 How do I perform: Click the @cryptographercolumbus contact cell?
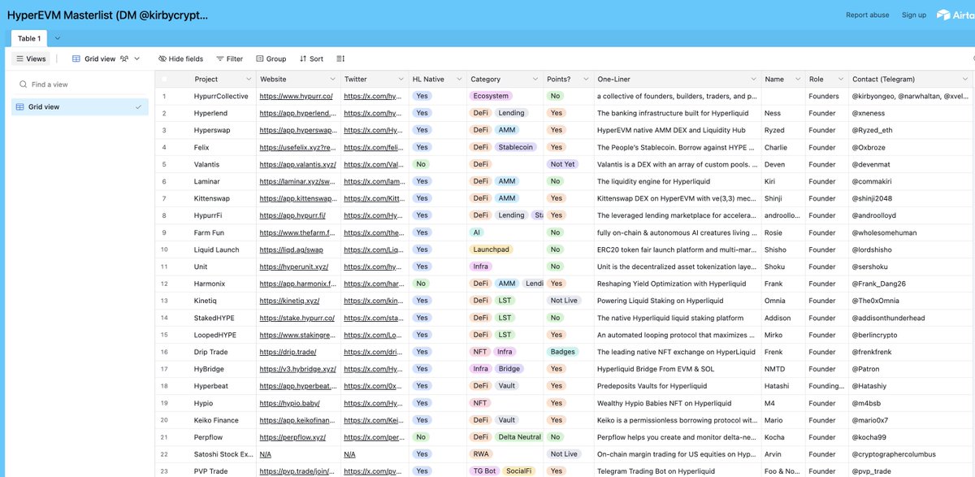click(x=910, y=454)
